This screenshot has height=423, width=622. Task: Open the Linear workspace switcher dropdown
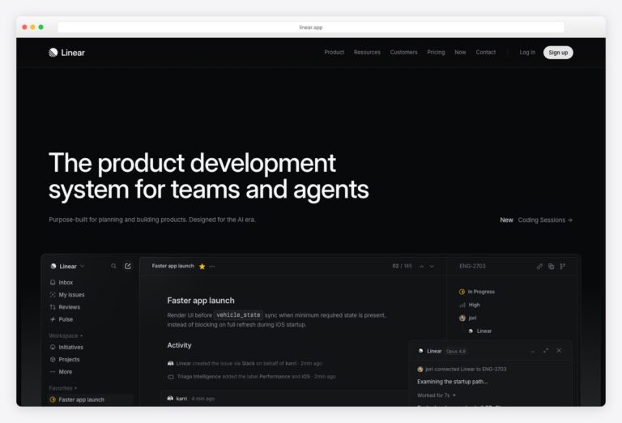67,266
